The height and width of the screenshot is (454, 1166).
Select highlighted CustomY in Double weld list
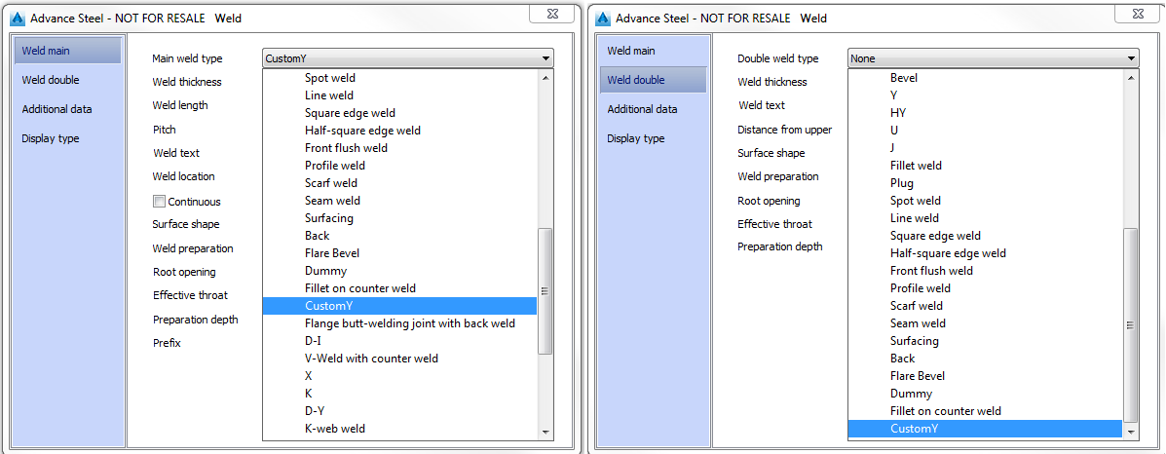tap(985, 428)
